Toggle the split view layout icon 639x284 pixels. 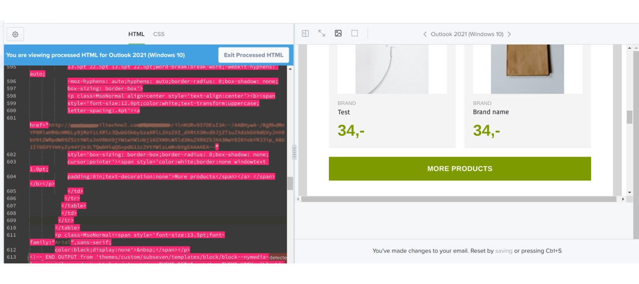pyautogui.click(x=304, y=33)
